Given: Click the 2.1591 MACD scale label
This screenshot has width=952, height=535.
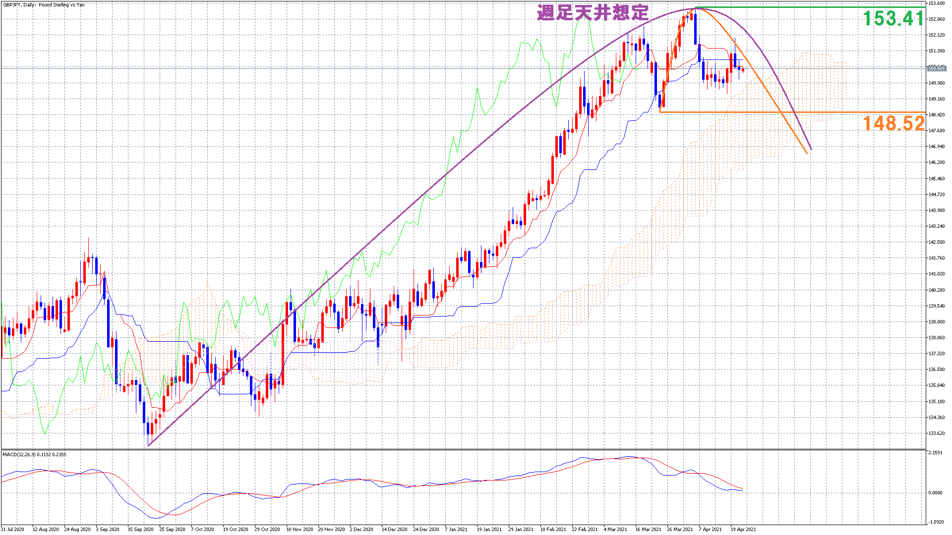Looking at the screenshot, I should 935,453.
